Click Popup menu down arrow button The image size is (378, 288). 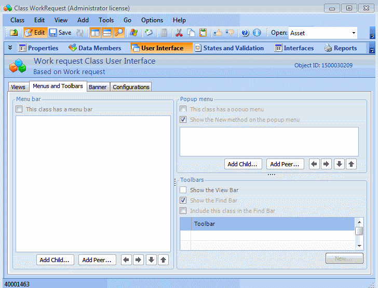click(339, 164)
